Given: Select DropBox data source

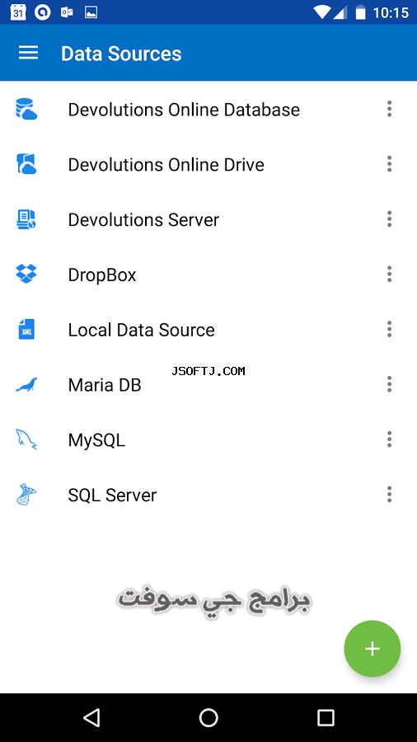Looking at the screenshot, I should point(208,275).
